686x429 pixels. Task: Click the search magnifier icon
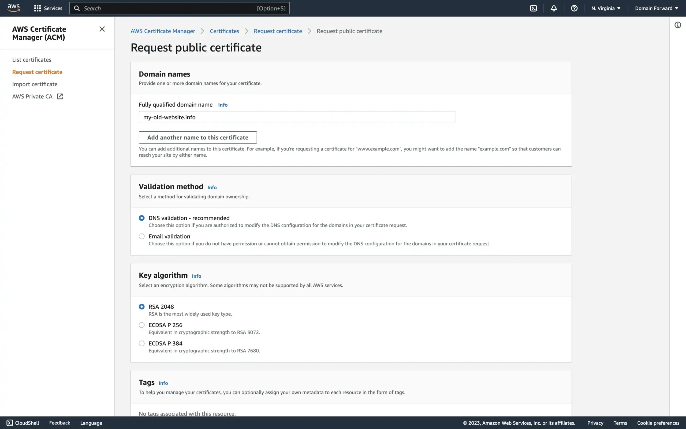click(77, 8)
